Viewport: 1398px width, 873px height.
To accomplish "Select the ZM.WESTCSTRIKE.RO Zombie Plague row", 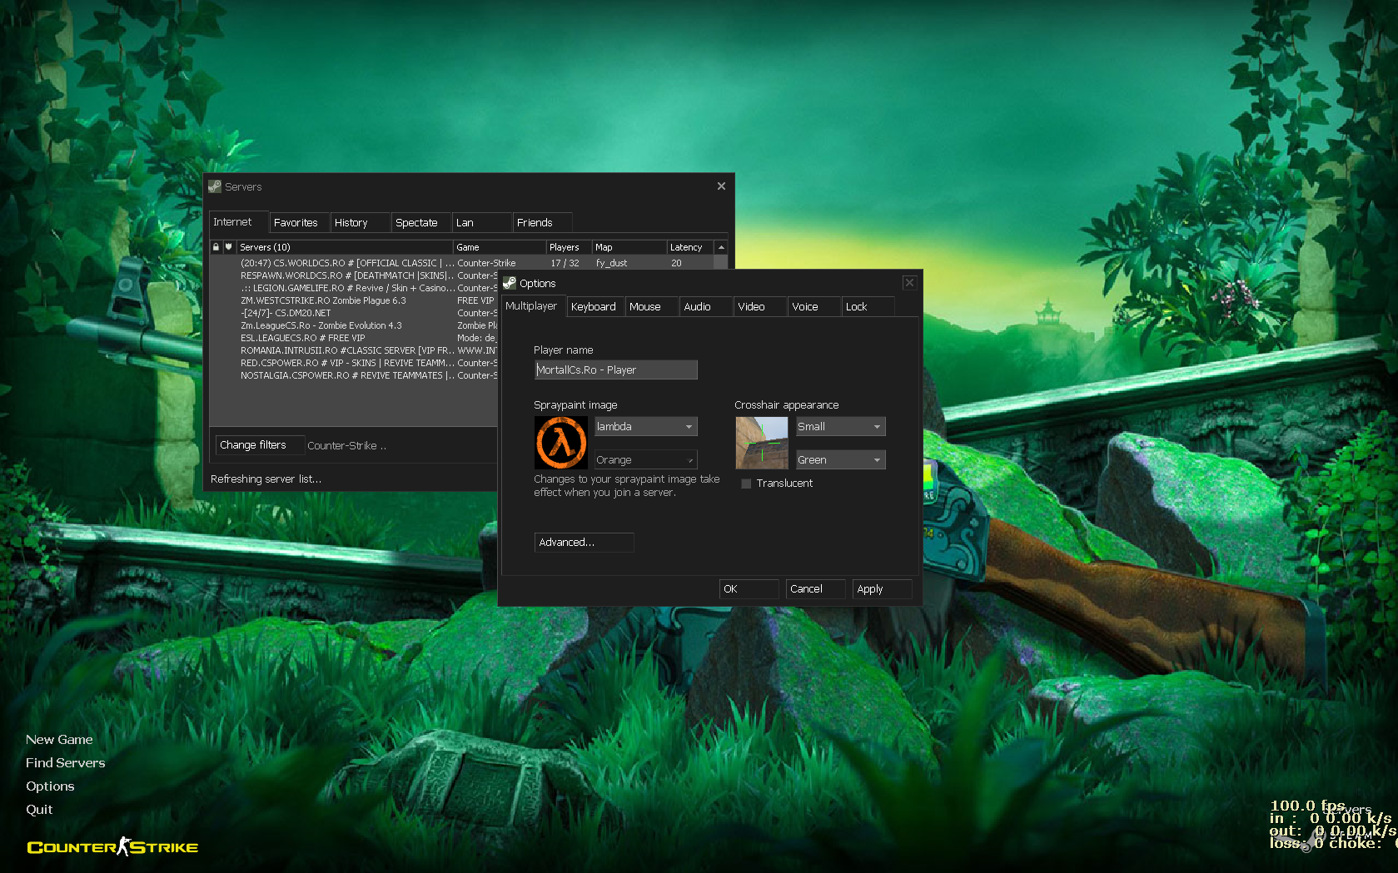I will tap(353, 300).
